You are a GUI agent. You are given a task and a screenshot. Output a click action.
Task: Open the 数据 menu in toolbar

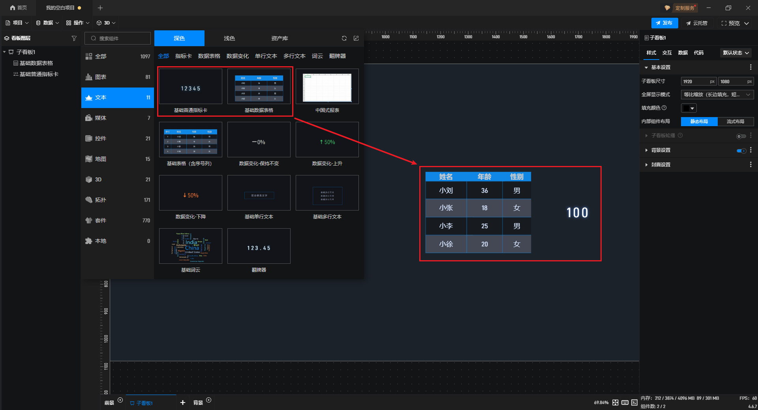click(47, 23)
